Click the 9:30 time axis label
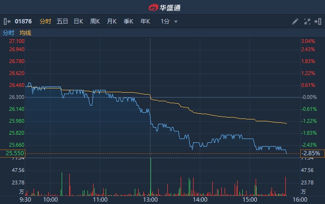Screen dimensions: 325x204 [25, 200]
